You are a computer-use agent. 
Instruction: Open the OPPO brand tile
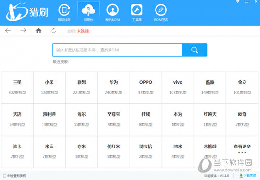point(146,88)
